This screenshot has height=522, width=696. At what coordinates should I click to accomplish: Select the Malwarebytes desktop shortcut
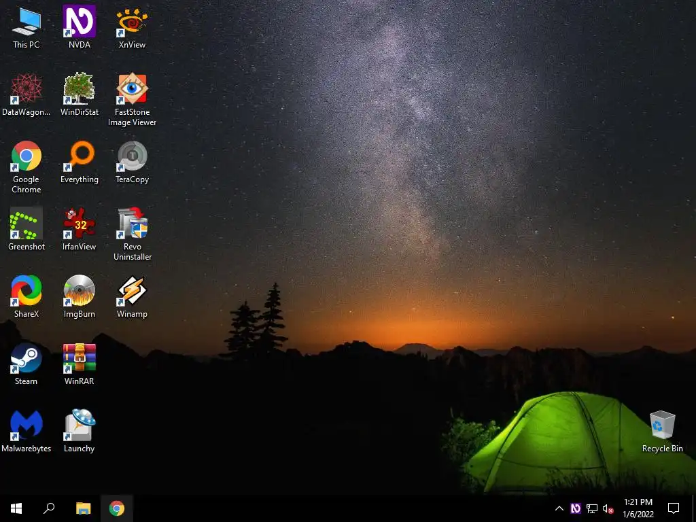(x=27, y=432)
